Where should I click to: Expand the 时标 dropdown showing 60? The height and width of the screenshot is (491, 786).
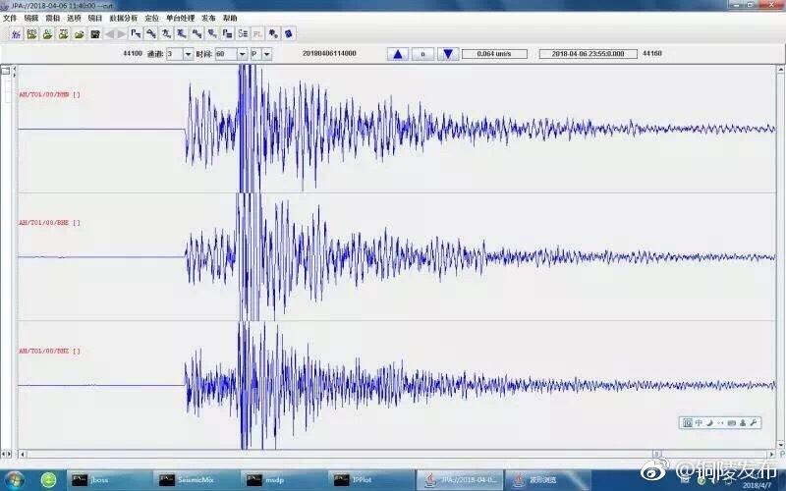pyautogui.click(x=242, y=54)
